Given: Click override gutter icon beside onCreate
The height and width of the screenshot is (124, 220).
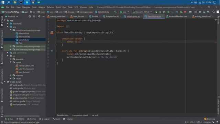Looking at the screenshot, I should (52, 51).
